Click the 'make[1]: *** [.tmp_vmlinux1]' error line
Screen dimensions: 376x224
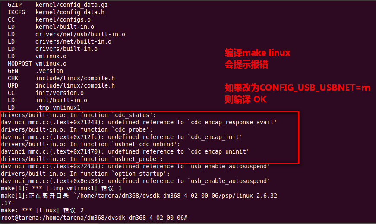click(x=61, y=189)
